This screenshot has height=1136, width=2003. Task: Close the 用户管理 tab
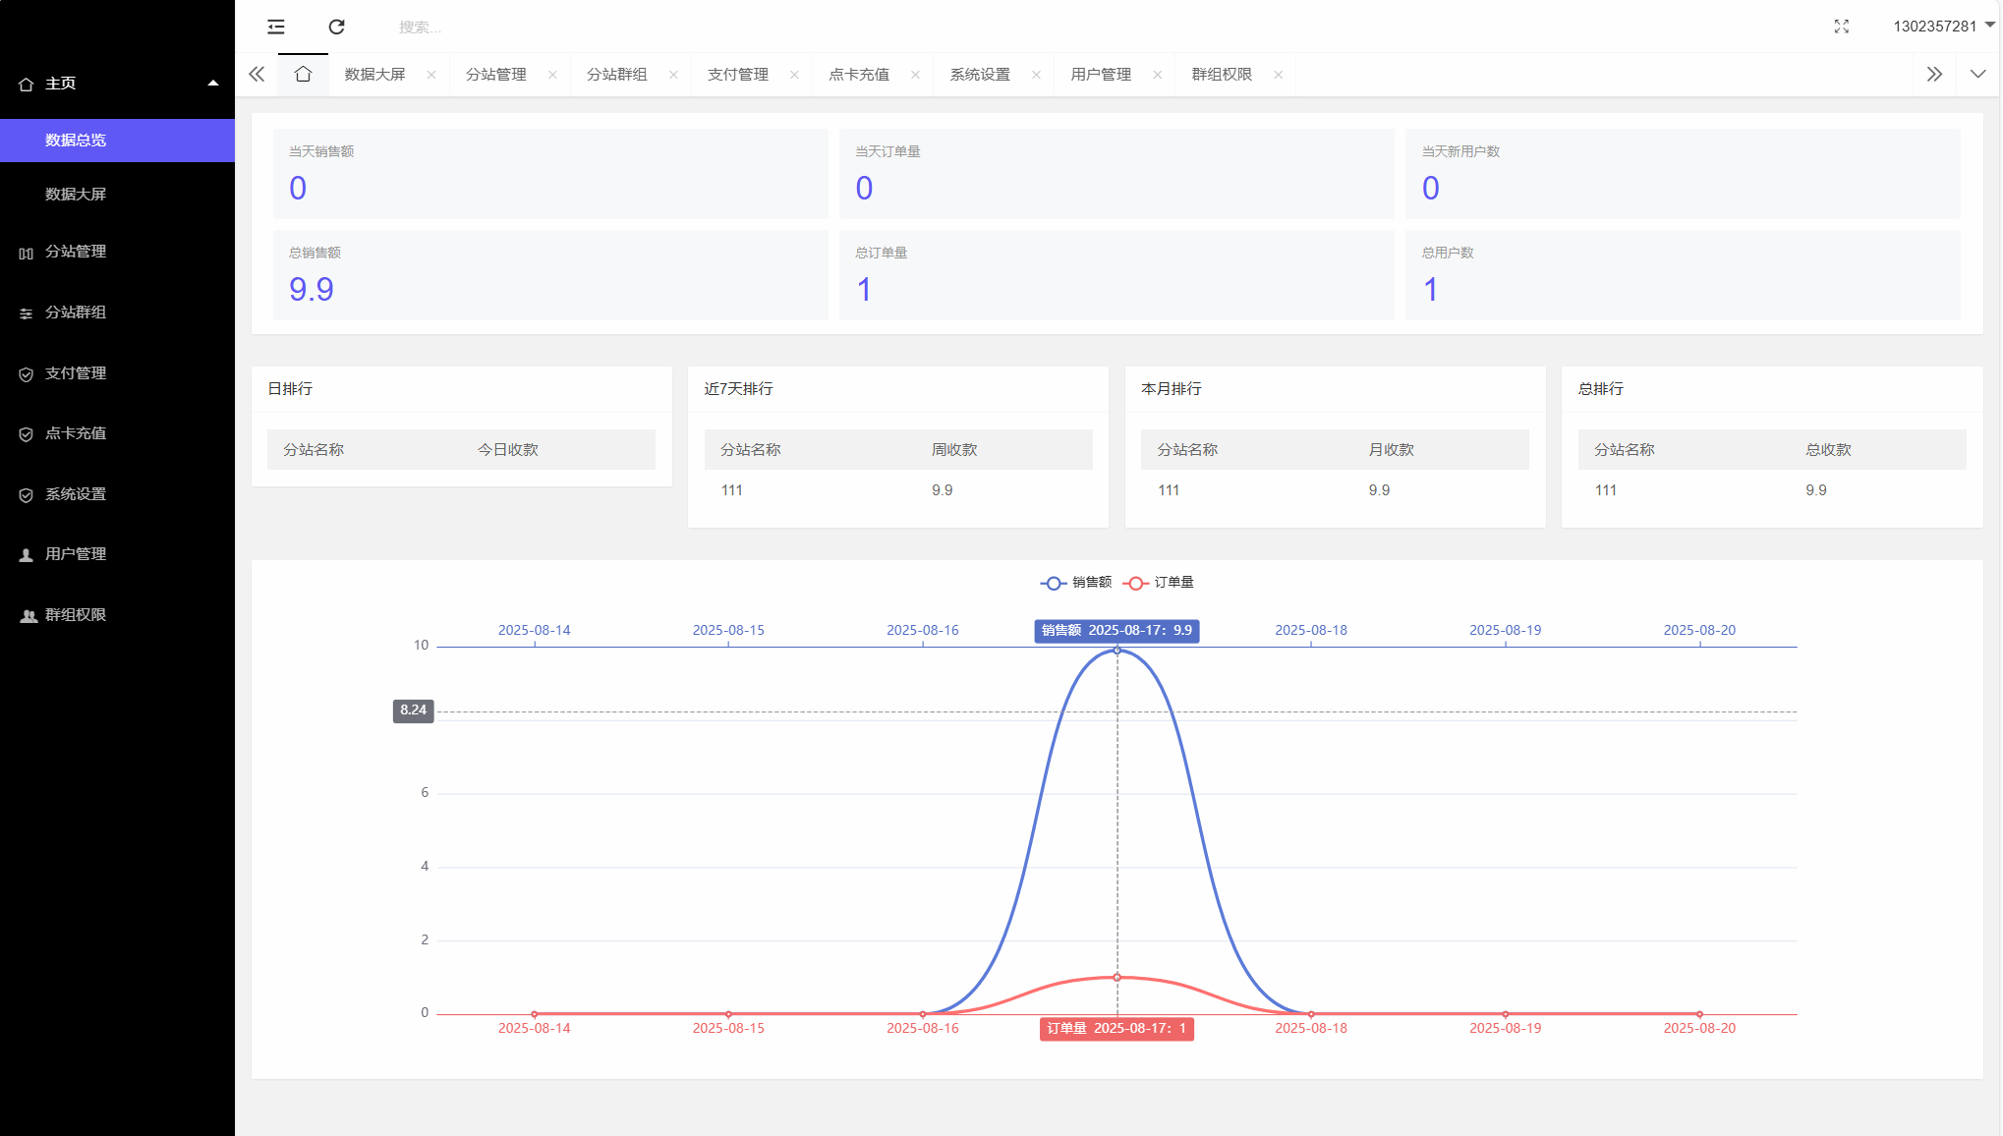click(1158, 74)
